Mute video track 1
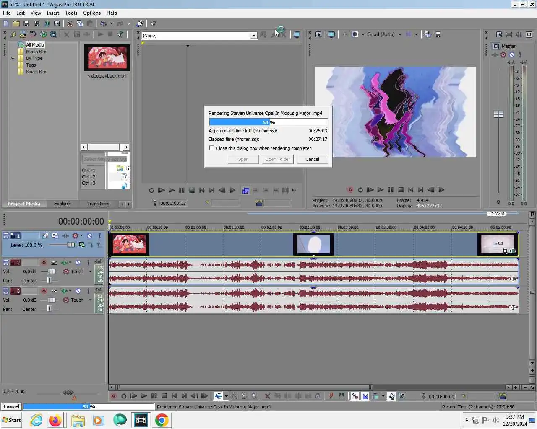Viewport: 537px width, 429px height. (x=89, y=236)
